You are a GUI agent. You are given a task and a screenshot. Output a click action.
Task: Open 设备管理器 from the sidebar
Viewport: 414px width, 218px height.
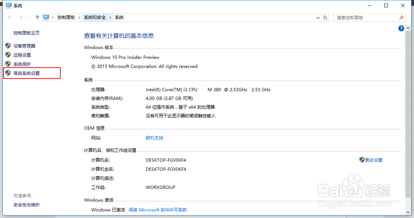(x=24, y=46)
